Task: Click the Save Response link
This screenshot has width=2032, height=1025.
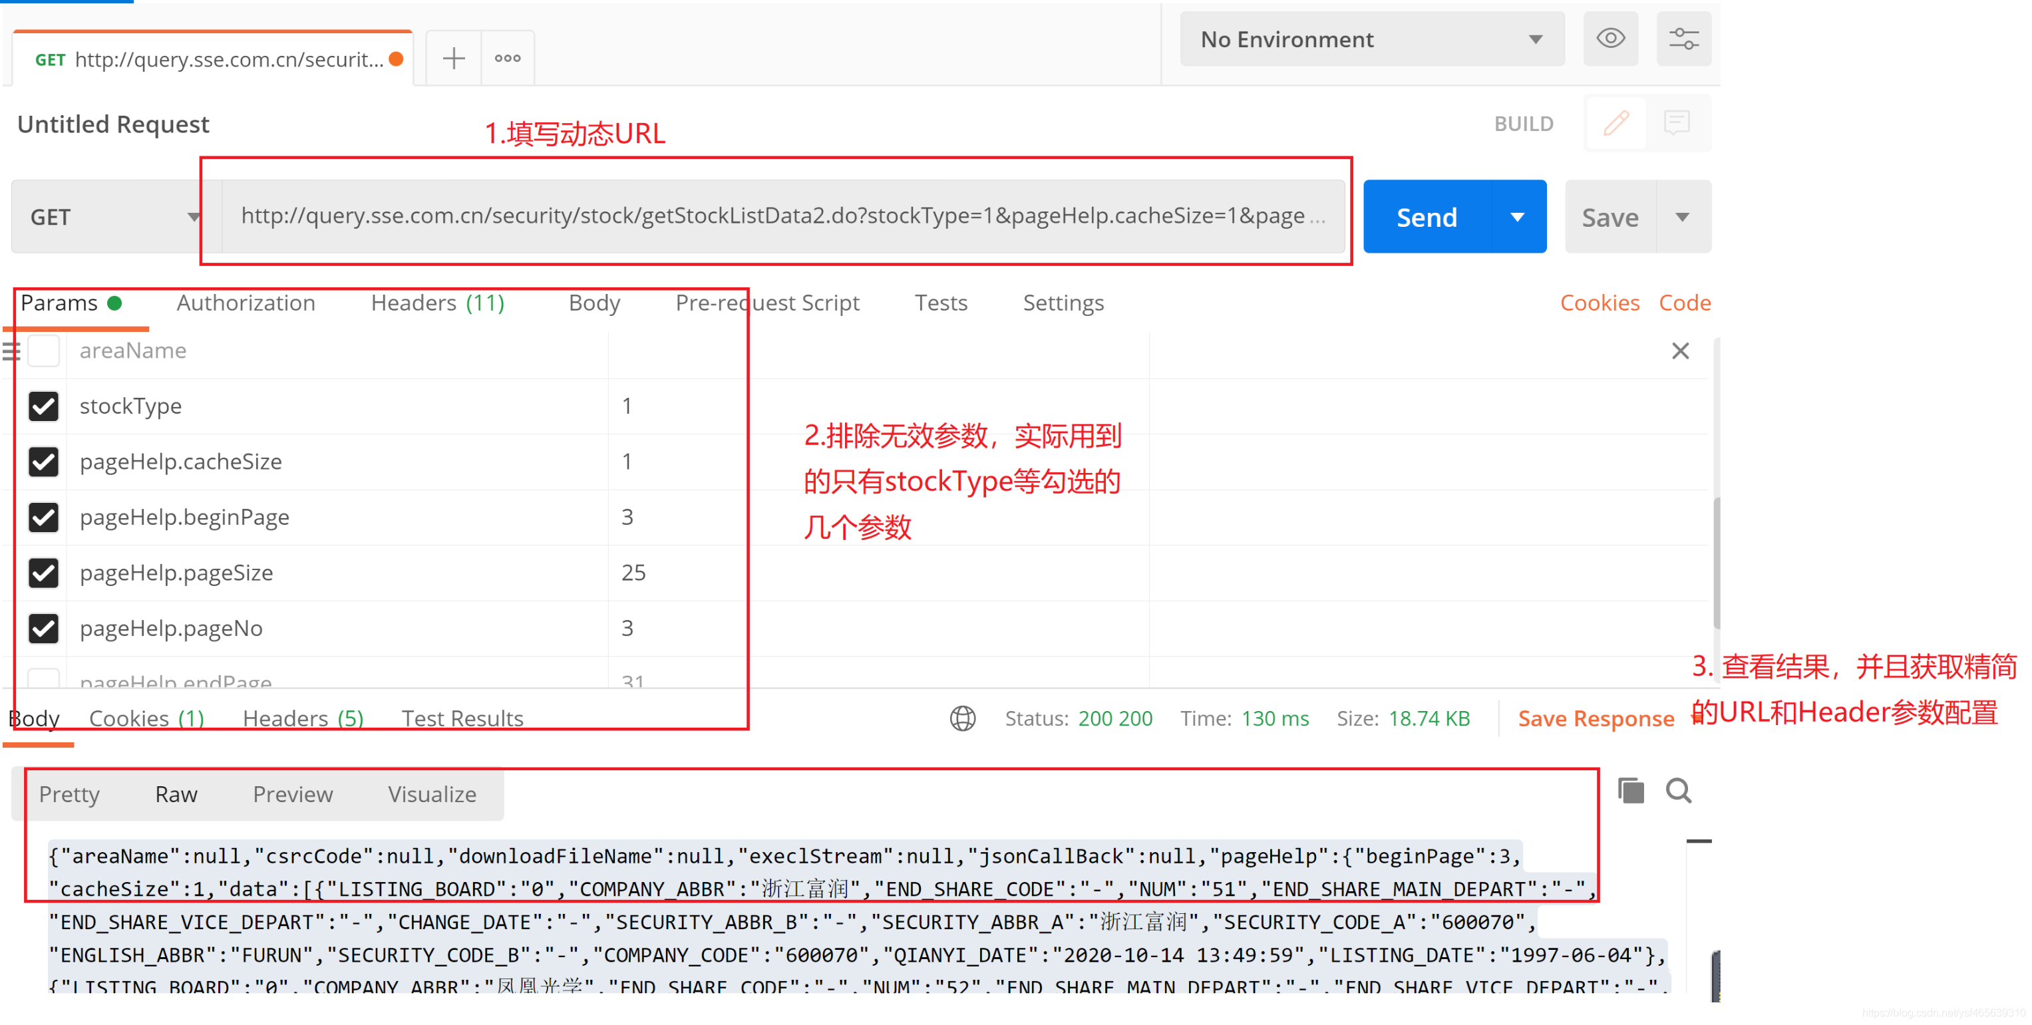Action: click(x=1595, y=718)
